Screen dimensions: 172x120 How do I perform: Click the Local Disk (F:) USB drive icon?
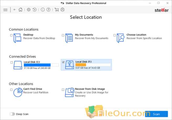click(x=69, y=65)
